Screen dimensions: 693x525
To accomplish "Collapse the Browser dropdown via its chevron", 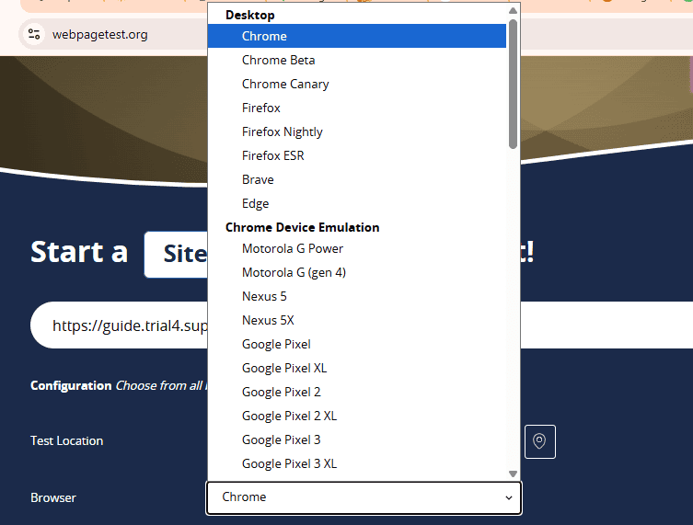I will click(509, 497).
